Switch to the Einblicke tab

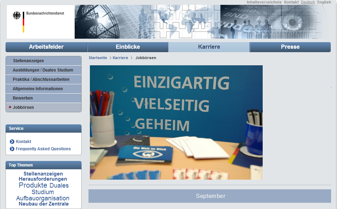(128, 47)
